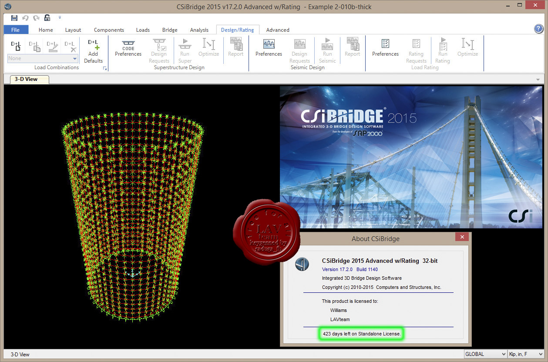Image resolution: width=548 pixels, height=362 pixels.
Task: Click the Superstructure Design Optimize icon
Action: [x=208, y=48]
